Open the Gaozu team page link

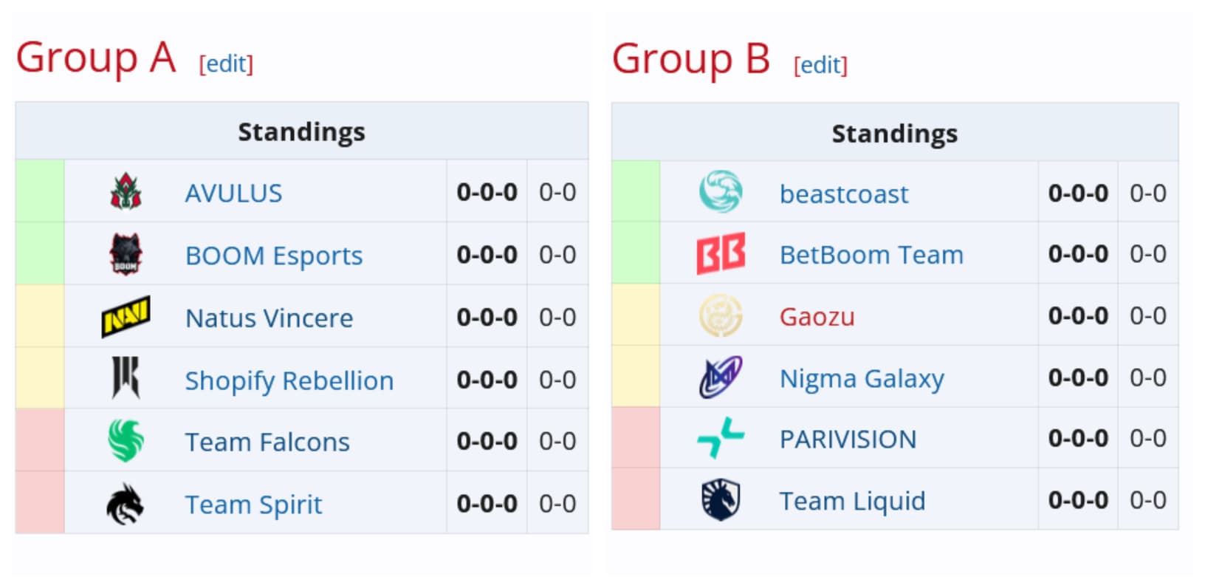(817, 316)
